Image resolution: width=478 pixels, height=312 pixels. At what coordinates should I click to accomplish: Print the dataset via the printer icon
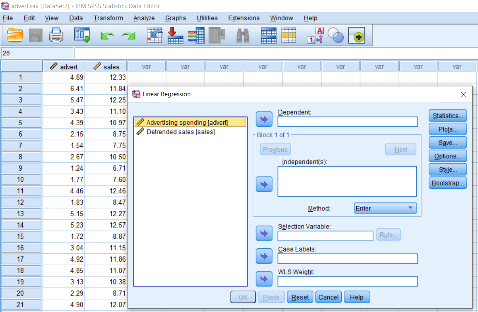56,35
